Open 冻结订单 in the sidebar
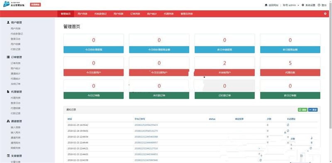 15,84
